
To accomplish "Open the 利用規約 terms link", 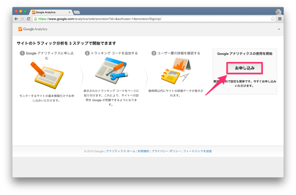I will pos(143,151).
